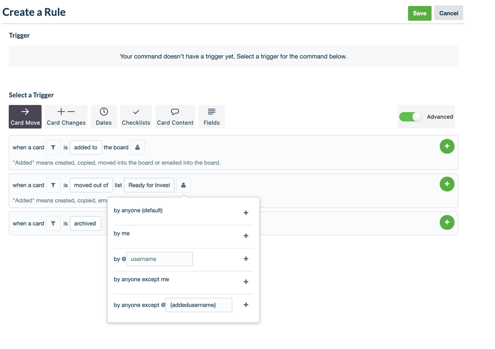Add 'by anyone (default)' option plus
Viewport: 495px width, 349px height.
coord(246,213)
